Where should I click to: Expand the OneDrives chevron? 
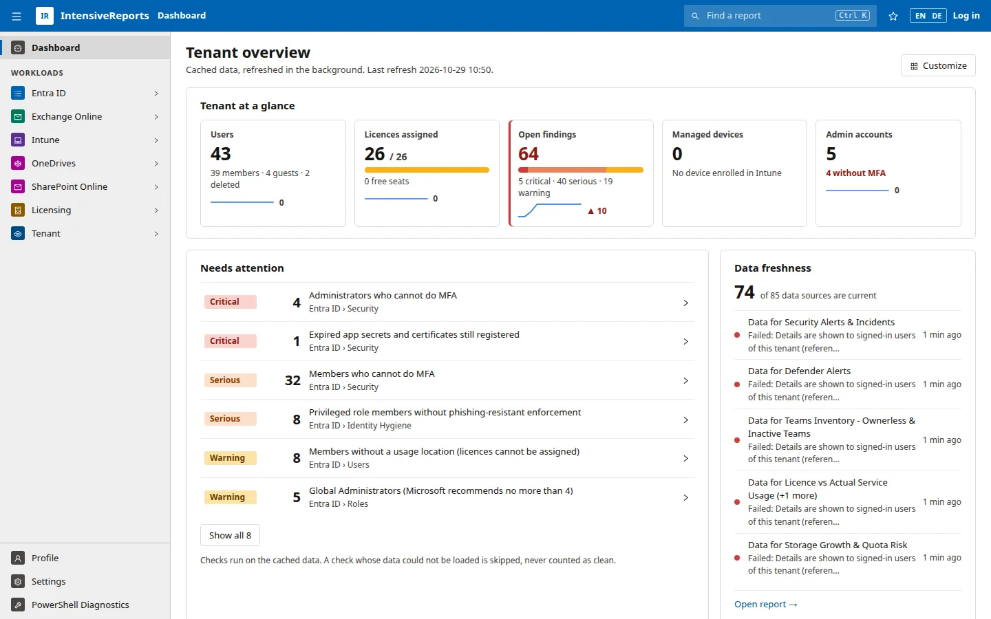click(156, 164)
